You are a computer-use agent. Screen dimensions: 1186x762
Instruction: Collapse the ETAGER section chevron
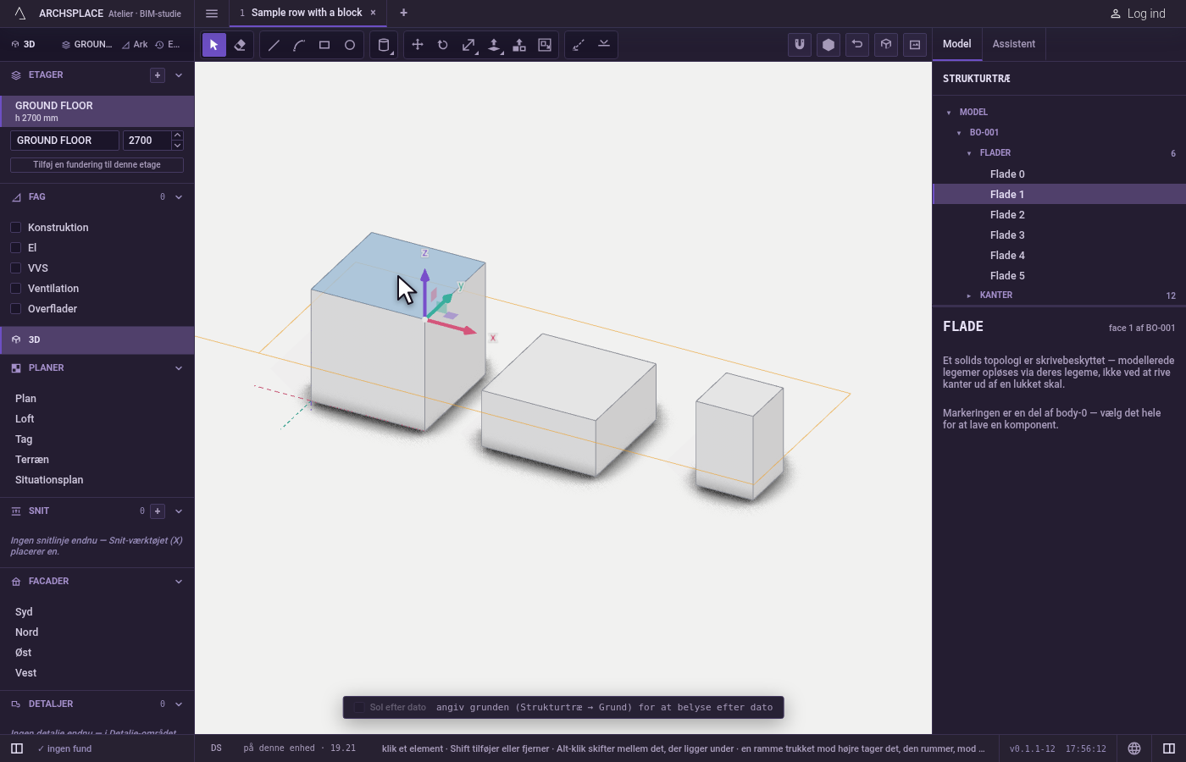click(x=179, y=75)
